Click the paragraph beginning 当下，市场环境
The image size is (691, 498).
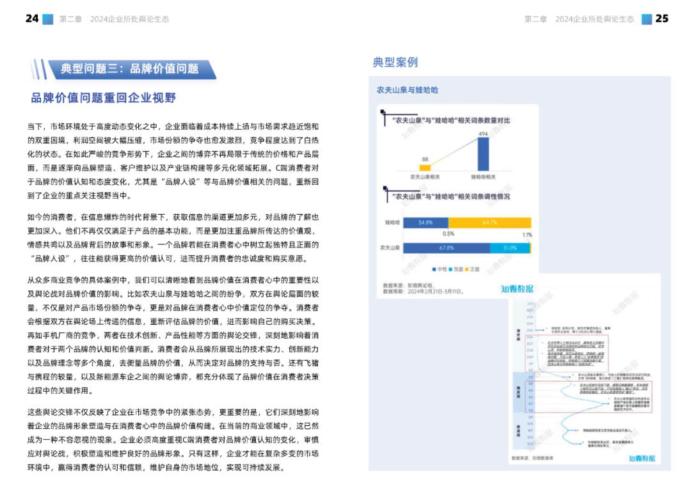click(x=173, y=161)
